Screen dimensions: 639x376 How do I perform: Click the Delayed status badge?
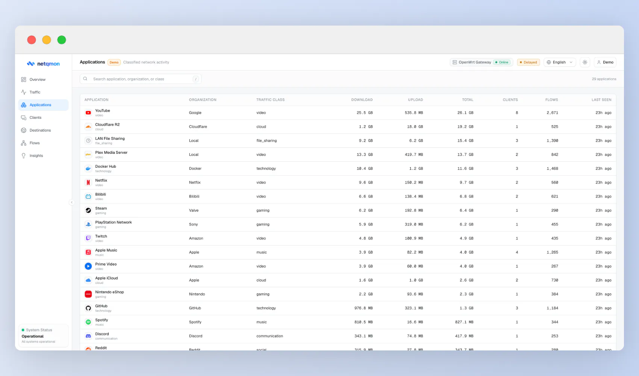pos(528,62)
